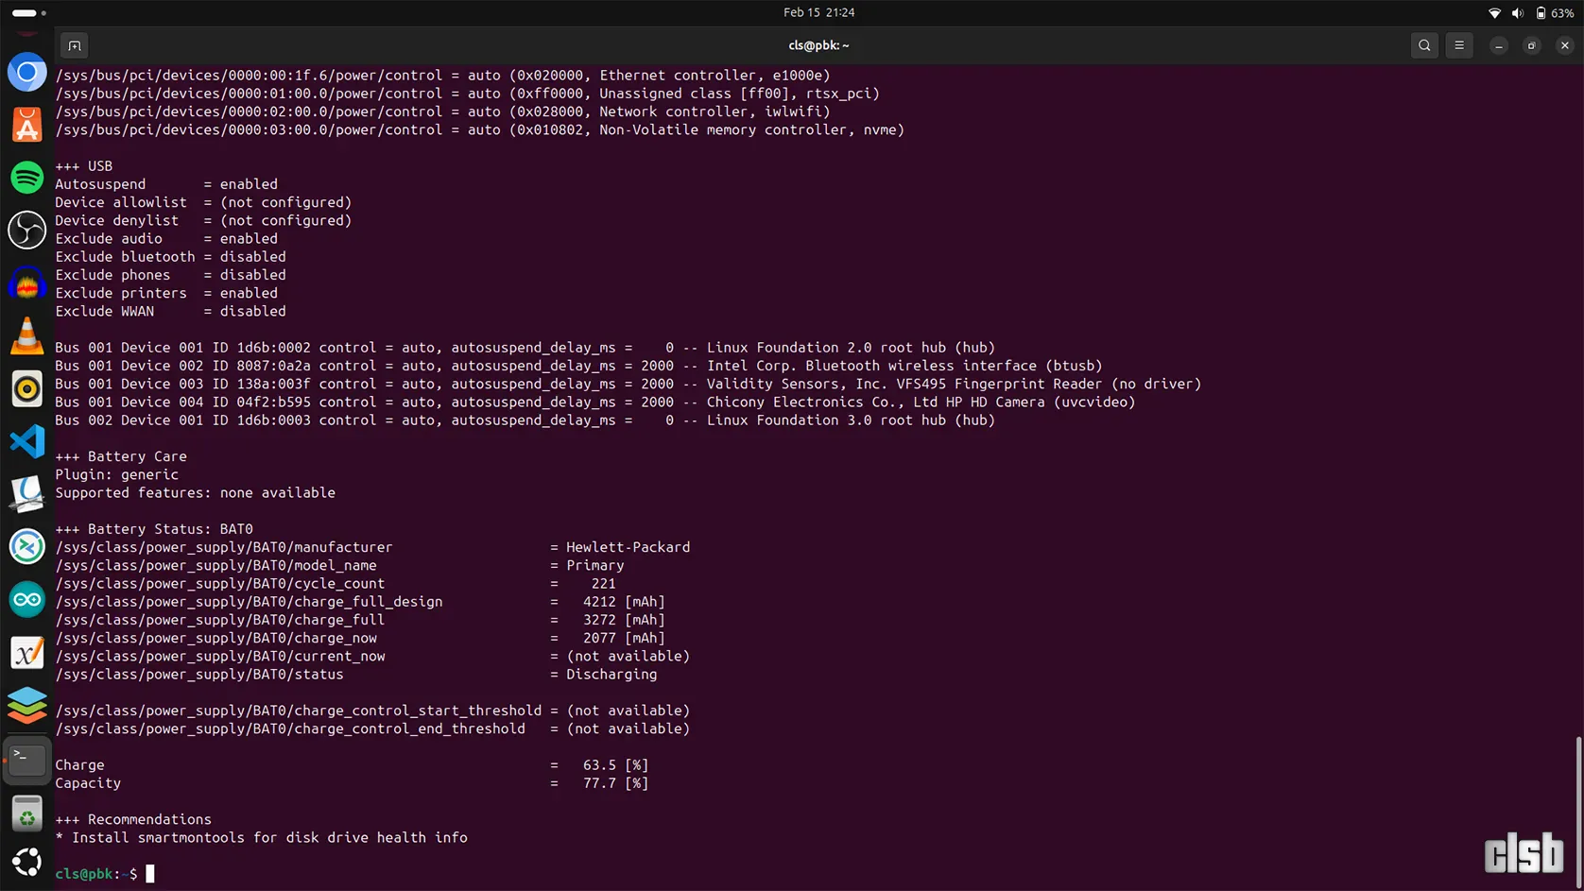
Task: Click the terminal title cls@pbk: ~
Action: coord(818,45)
